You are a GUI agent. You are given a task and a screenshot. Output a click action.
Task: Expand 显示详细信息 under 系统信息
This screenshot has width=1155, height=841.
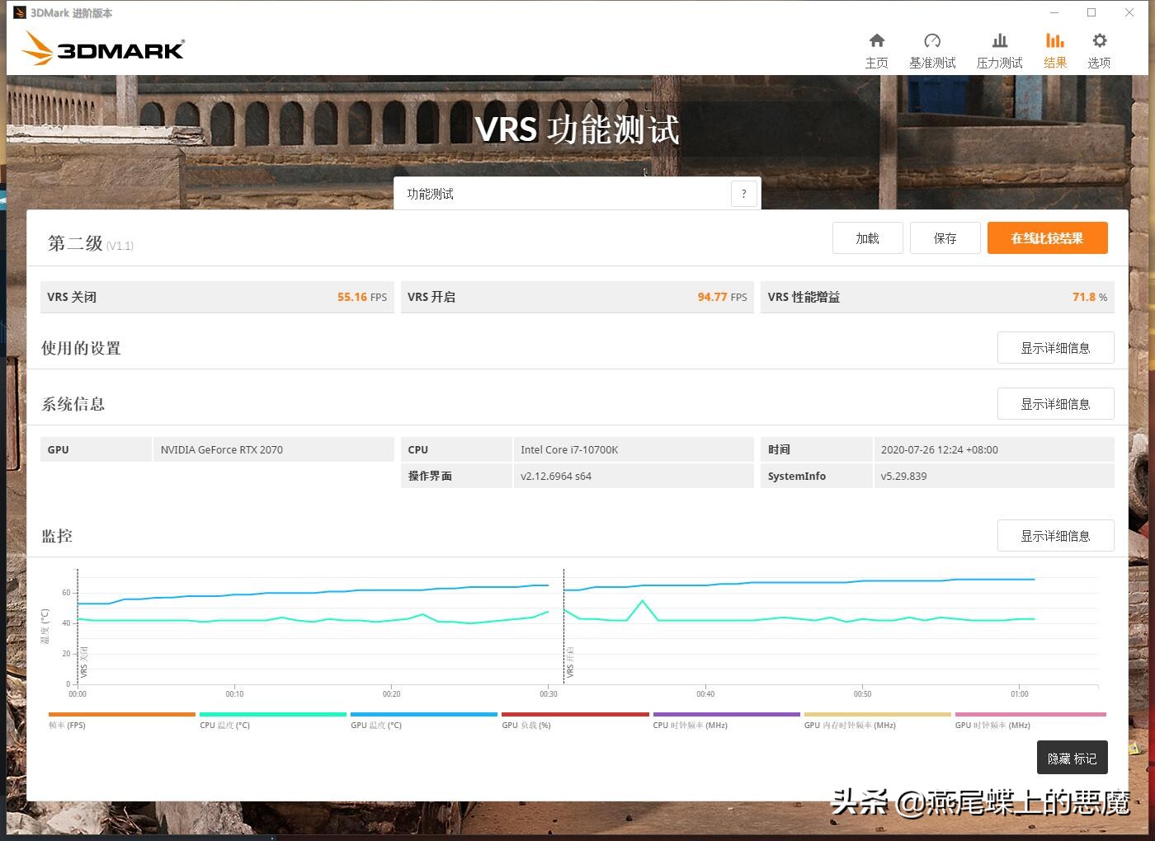click(1055, 403)
